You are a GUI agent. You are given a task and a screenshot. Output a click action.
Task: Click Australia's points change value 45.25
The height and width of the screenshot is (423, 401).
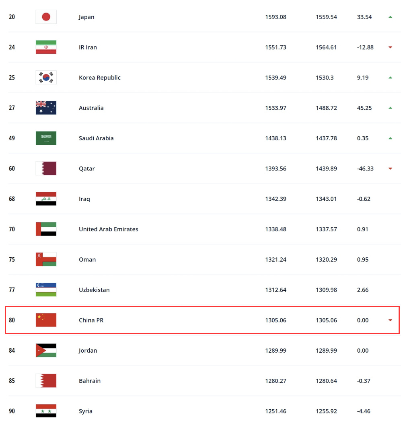[x=364, y=108]
